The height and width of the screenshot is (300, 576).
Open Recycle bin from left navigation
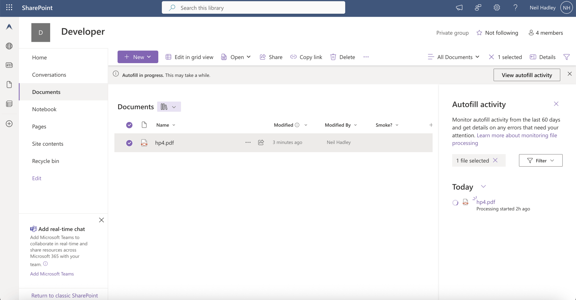point(46,161)
